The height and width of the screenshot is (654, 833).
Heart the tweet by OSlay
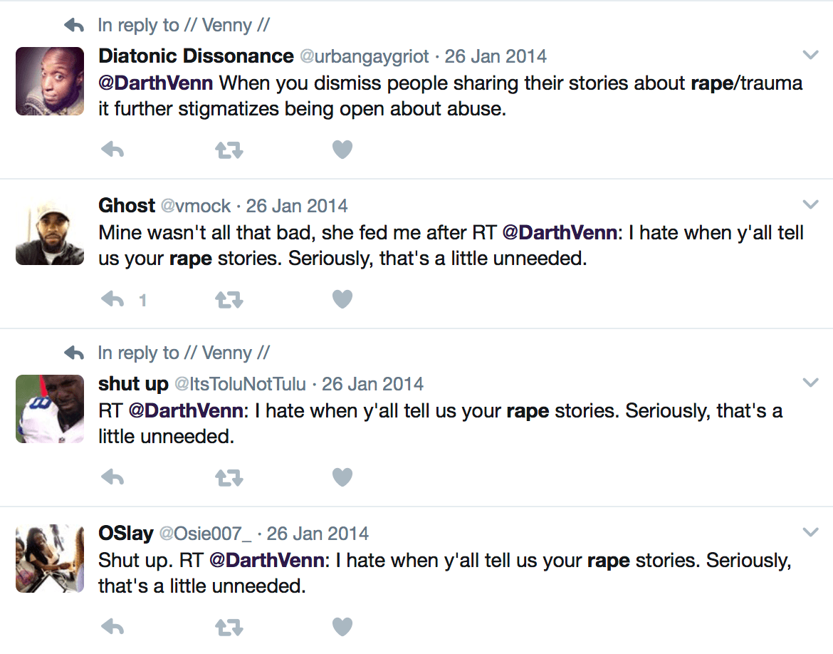[342, 627]
